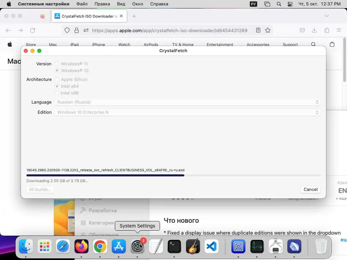The width and height of the screenshot is (347, 260).
Task: Click the window switcher icon in menu bar
Action: [x=267, y=4]
